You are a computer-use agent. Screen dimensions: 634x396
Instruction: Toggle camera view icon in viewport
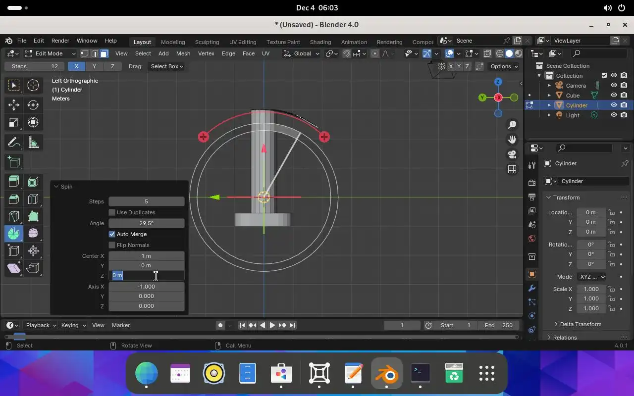(x=512, y=154)
